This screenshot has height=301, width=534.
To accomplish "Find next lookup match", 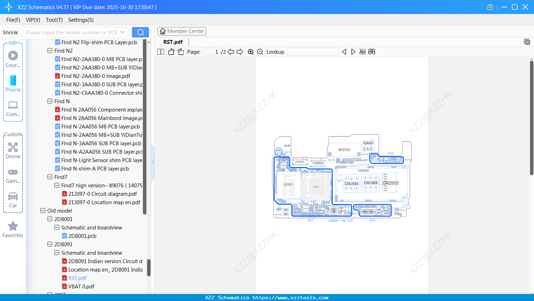I will tap(353, 52).
